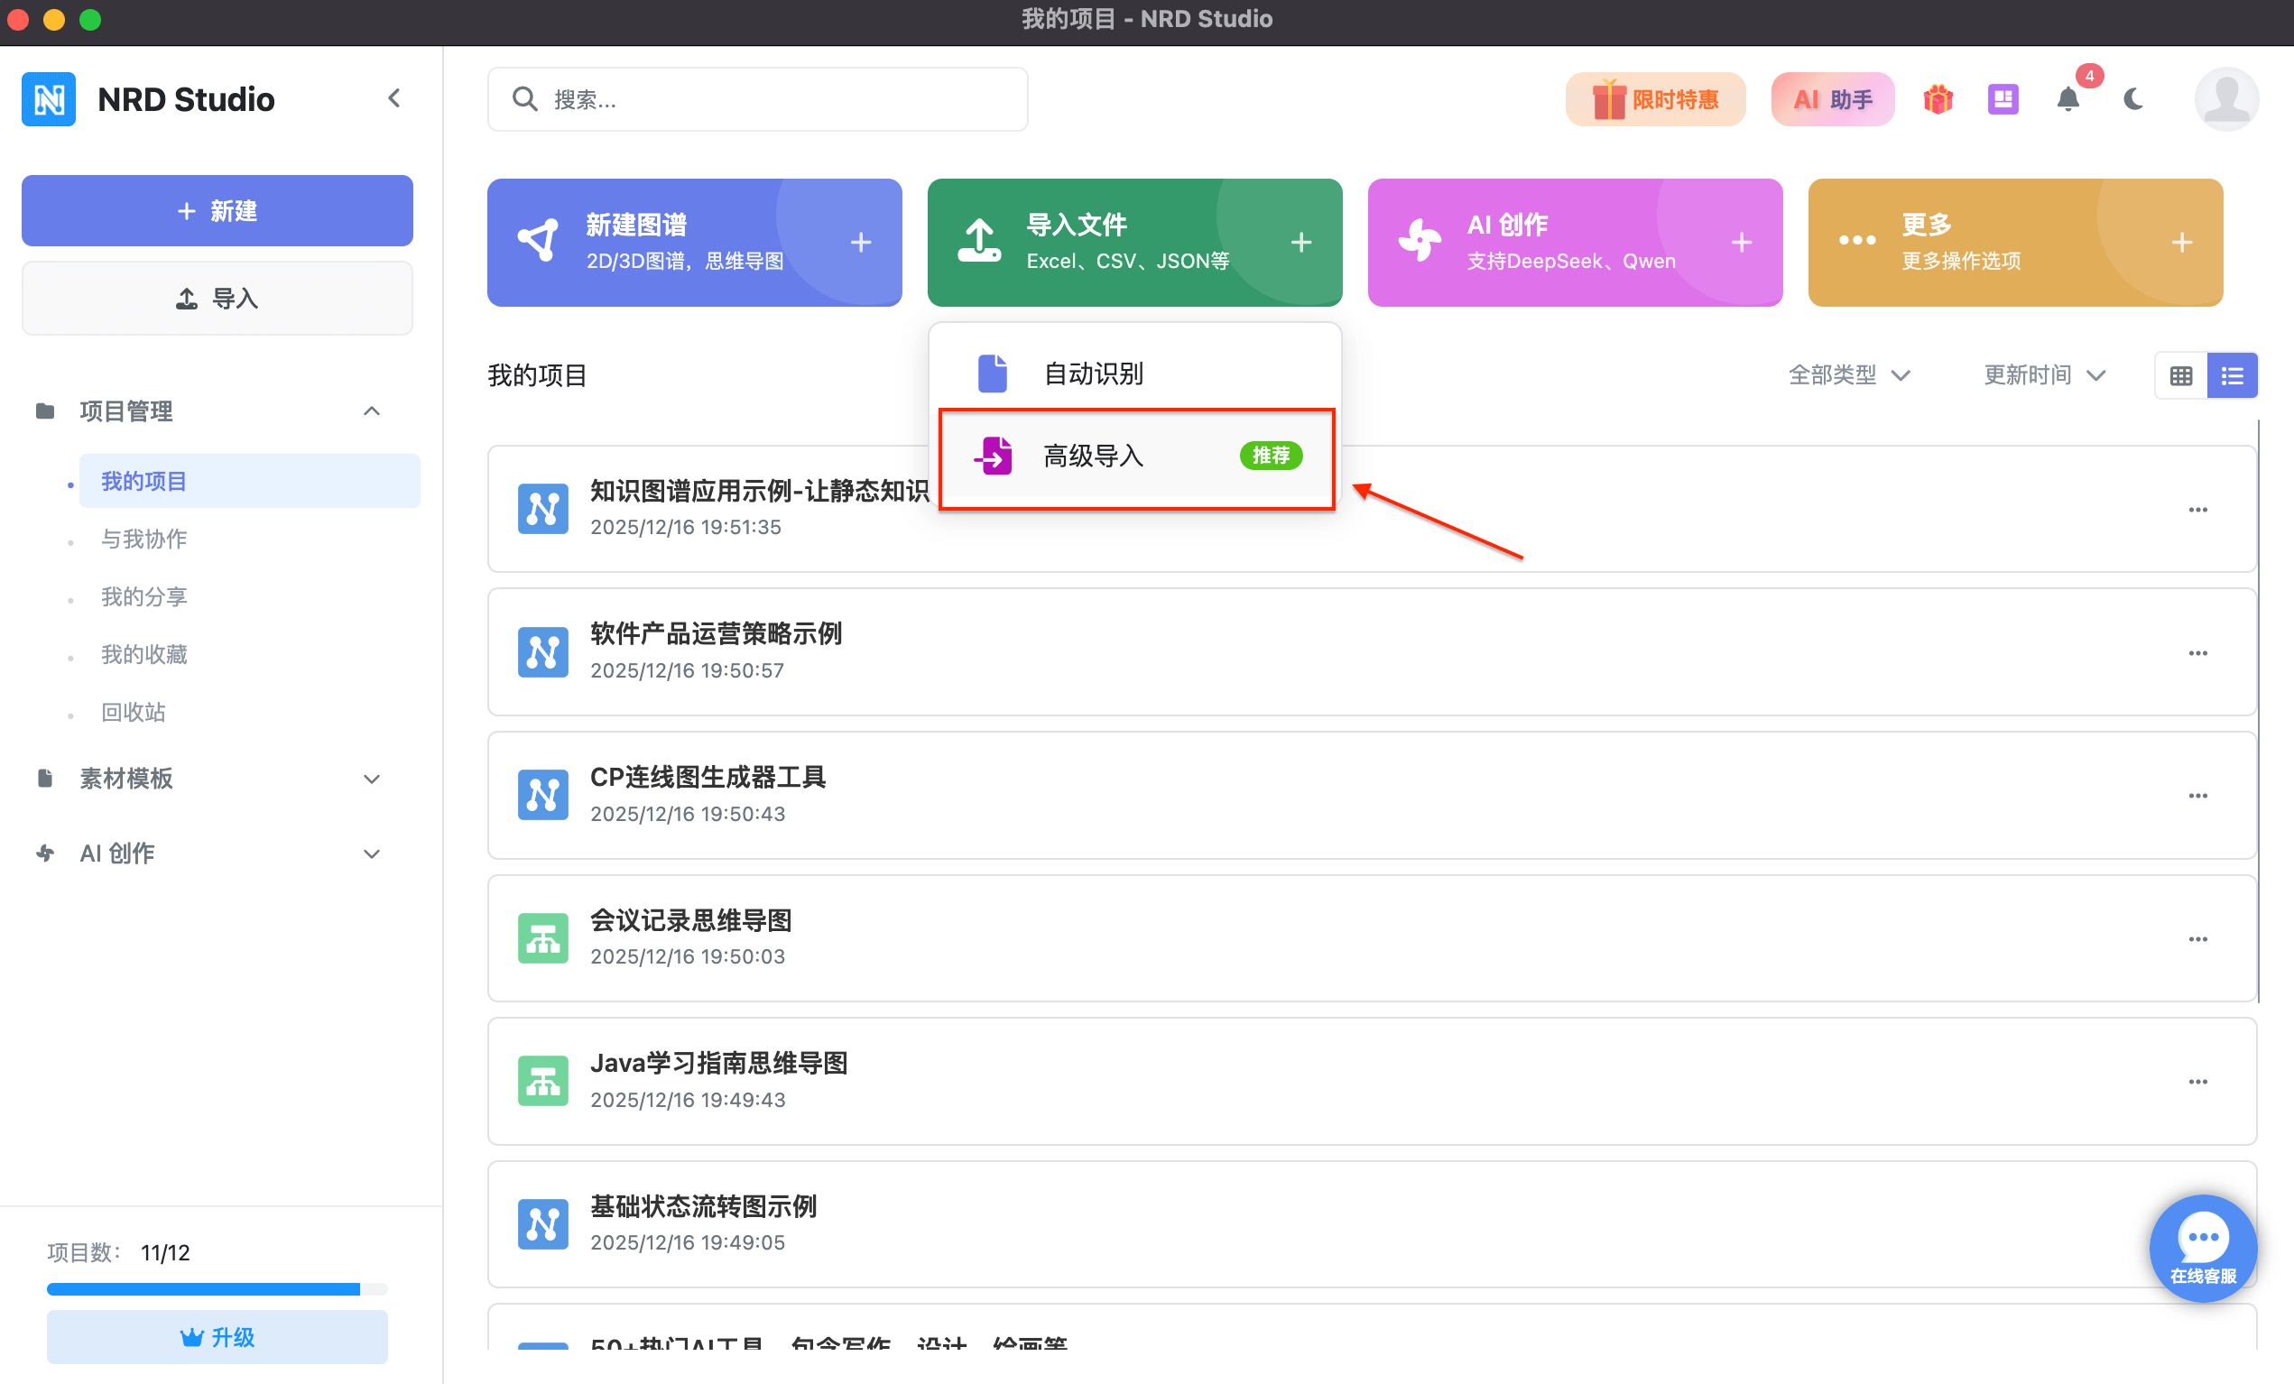Open the 全部类型 filter dropdown
Viewport: 2294px width, 1384px height.
tap(1849, 375)
